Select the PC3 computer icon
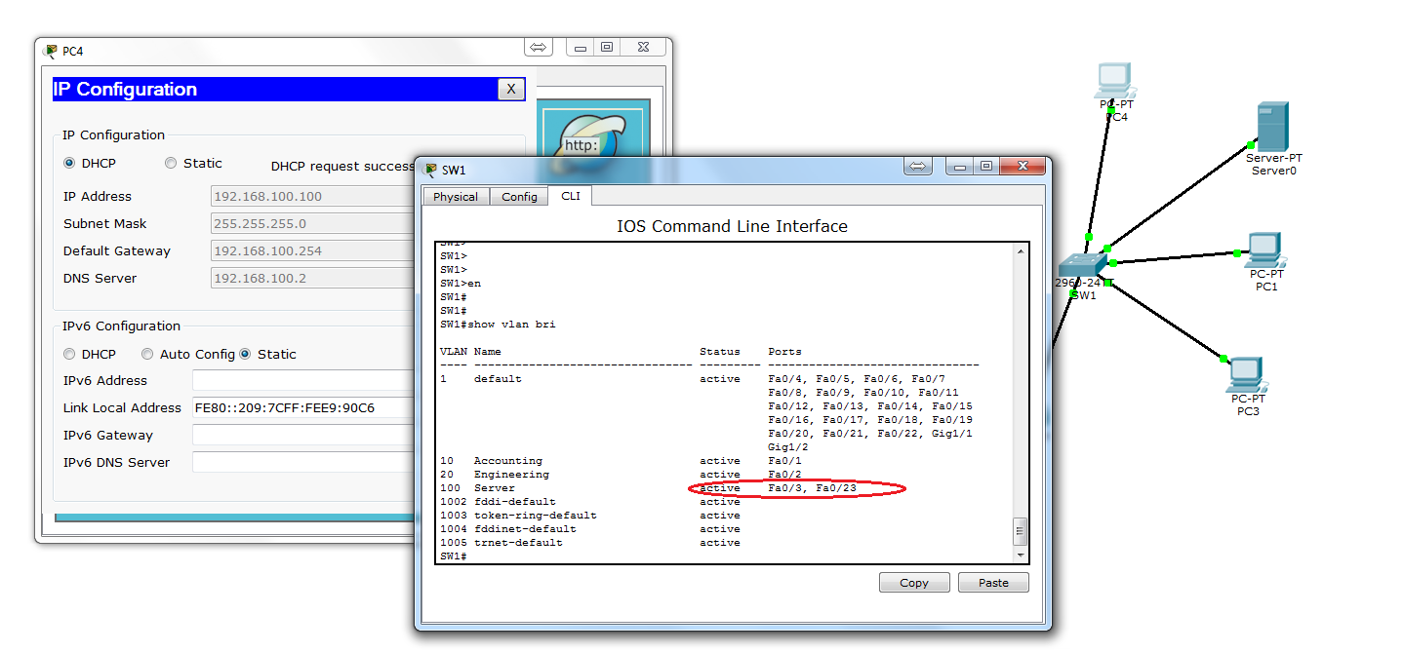Viewport: 1404px width, 652px height. [1247, 375]
